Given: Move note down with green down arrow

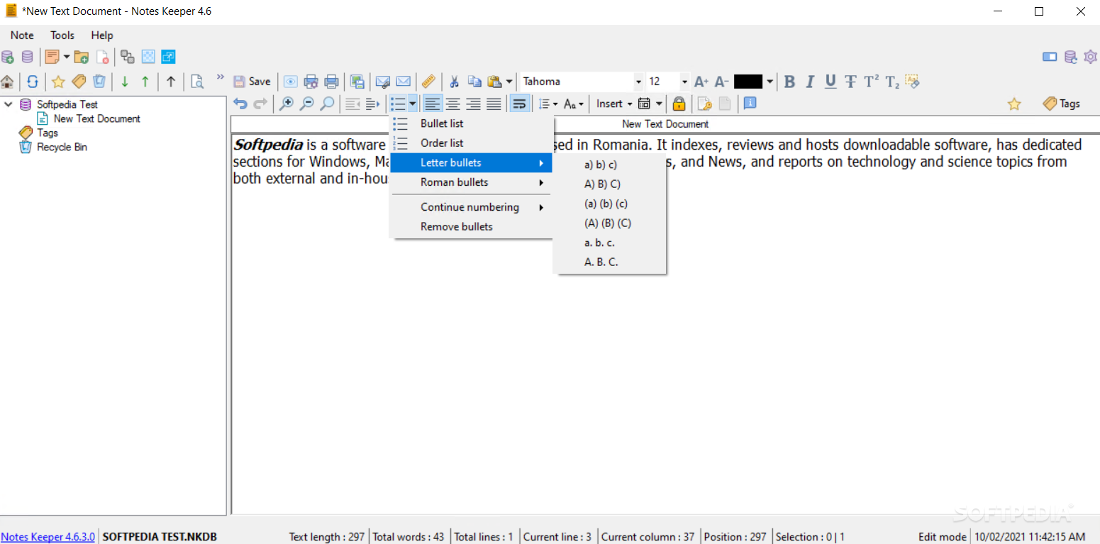Looking at the screenshot, I should tap(125, 82).
